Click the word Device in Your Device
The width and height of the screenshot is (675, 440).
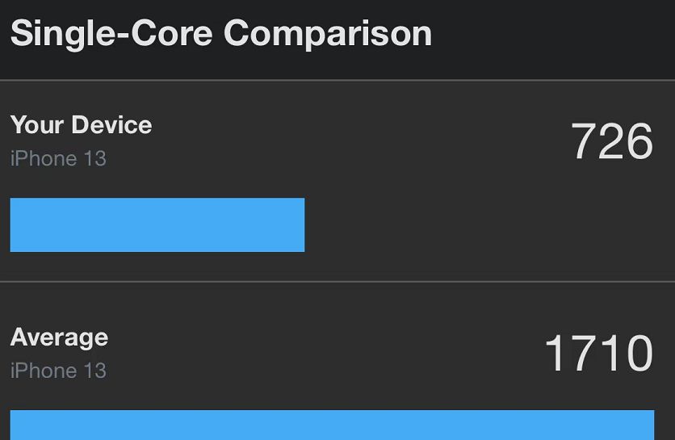(x=112, y=125)
